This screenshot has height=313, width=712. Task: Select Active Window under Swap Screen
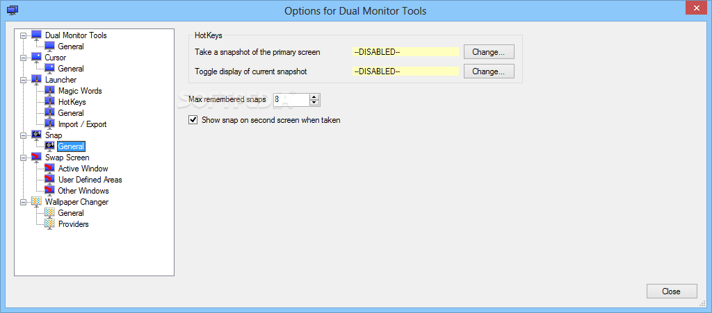pos(83,169)
